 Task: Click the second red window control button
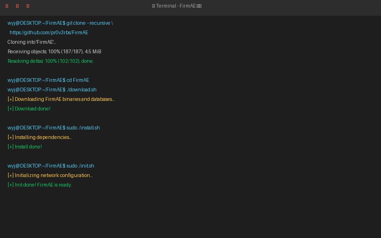(18, 6)
